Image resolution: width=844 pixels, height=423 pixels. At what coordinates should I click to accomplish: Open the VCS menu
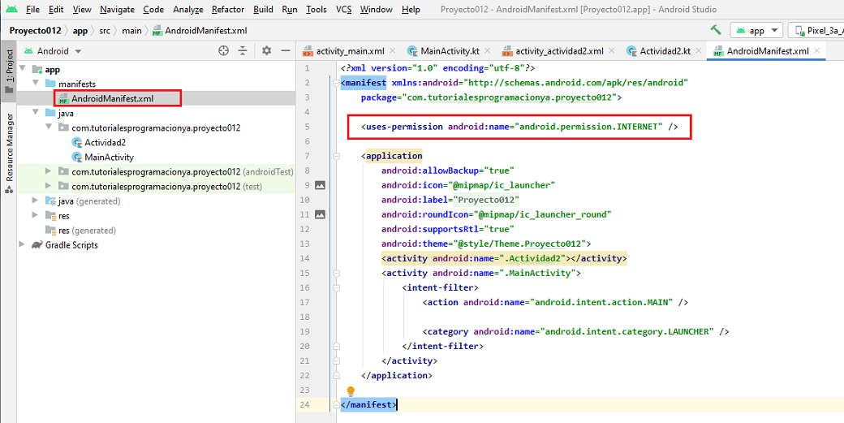pos(343,10)
